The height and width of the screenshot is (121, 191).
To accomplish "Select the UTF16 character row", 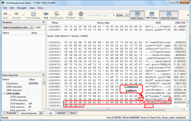I will [22, 100].
